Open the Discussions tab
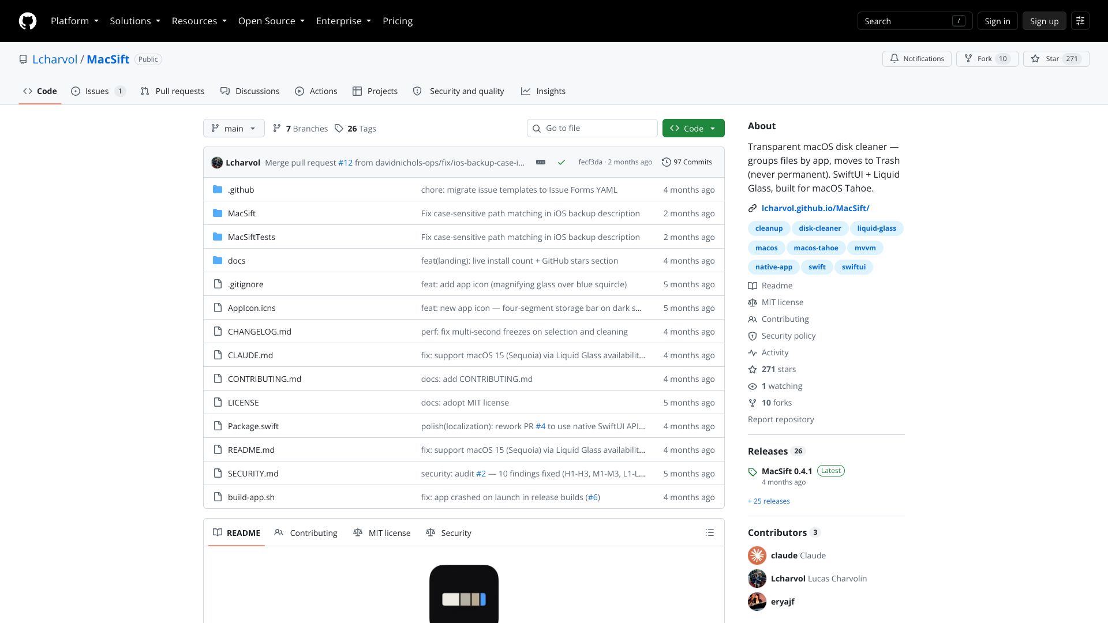Viewport: 1108px width, 623px height. click(x=250, y=91)
